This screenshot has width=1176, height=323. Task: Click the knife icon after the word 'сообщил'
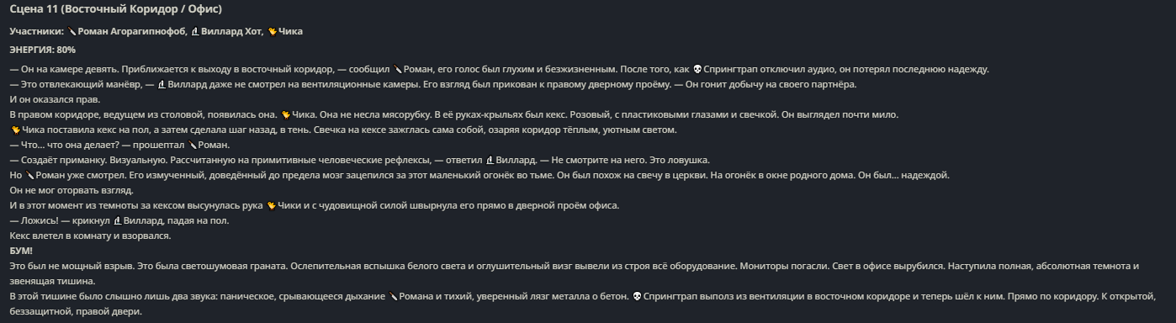click(398, 70)
